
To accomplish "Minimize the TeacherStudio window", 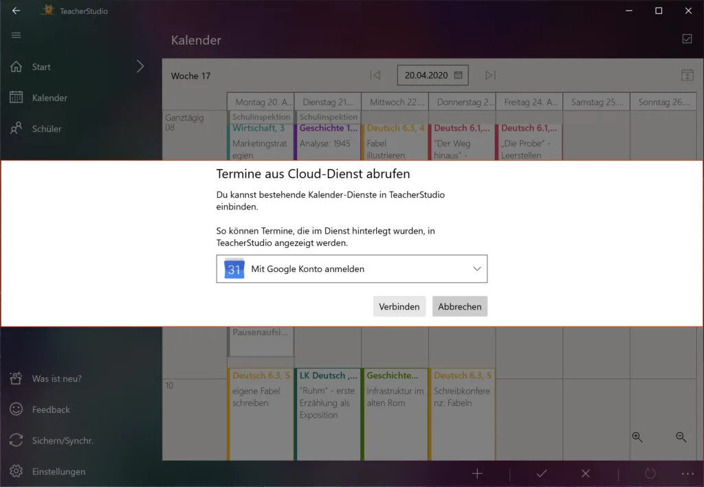I will 629,11.
